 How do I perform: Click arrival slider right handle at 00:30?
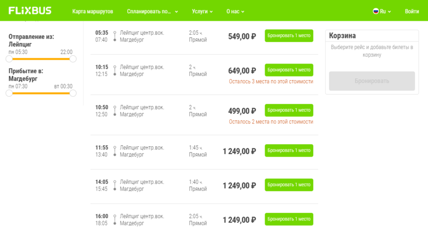(73, 93)
